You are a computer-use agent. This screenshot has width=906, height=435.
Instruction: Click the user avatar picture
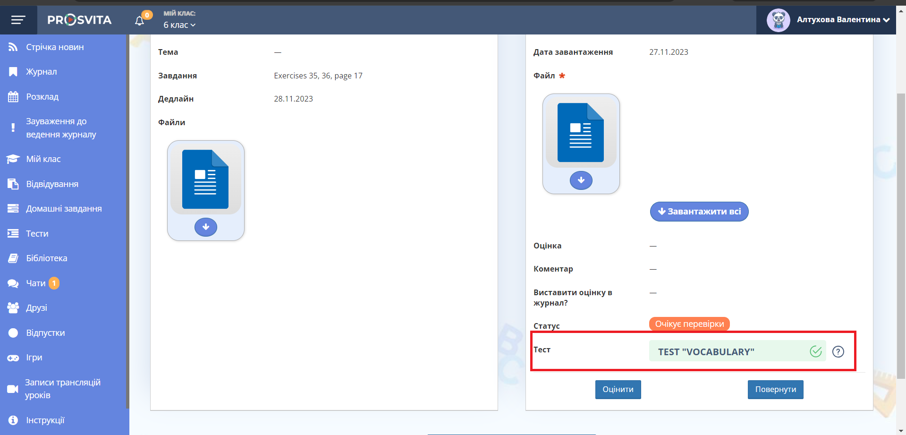[778, 20]
